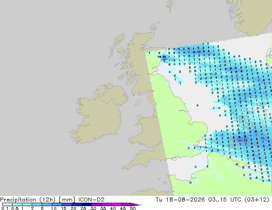Click the 20–25 mm legend color swatch

77,204
